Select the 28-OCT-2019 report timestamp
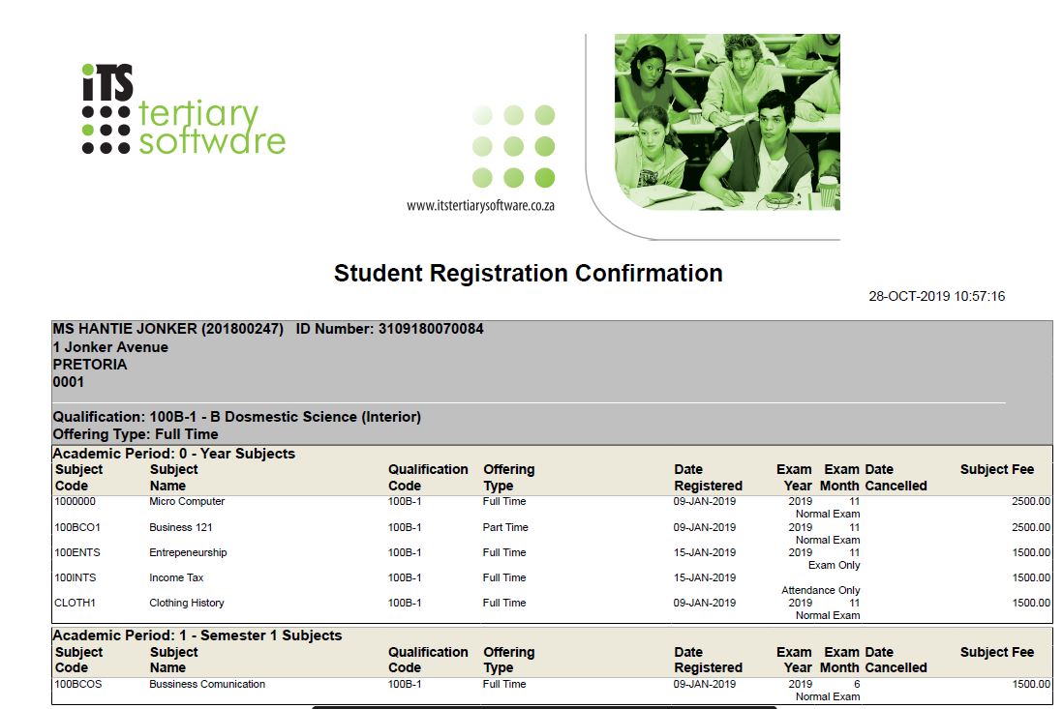Image resolution: width=1063 pixels, height=709 pixels. (x=936, y=296)
